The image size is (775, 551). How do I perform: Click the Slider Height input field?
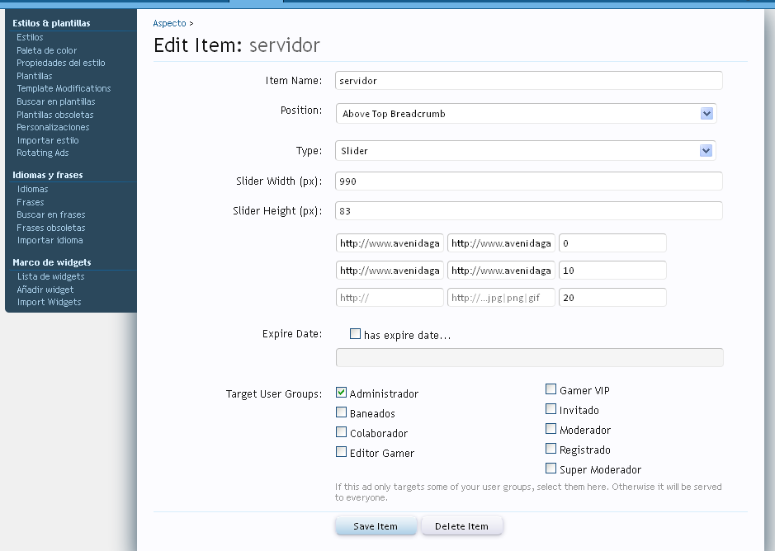tap(529, 211)
